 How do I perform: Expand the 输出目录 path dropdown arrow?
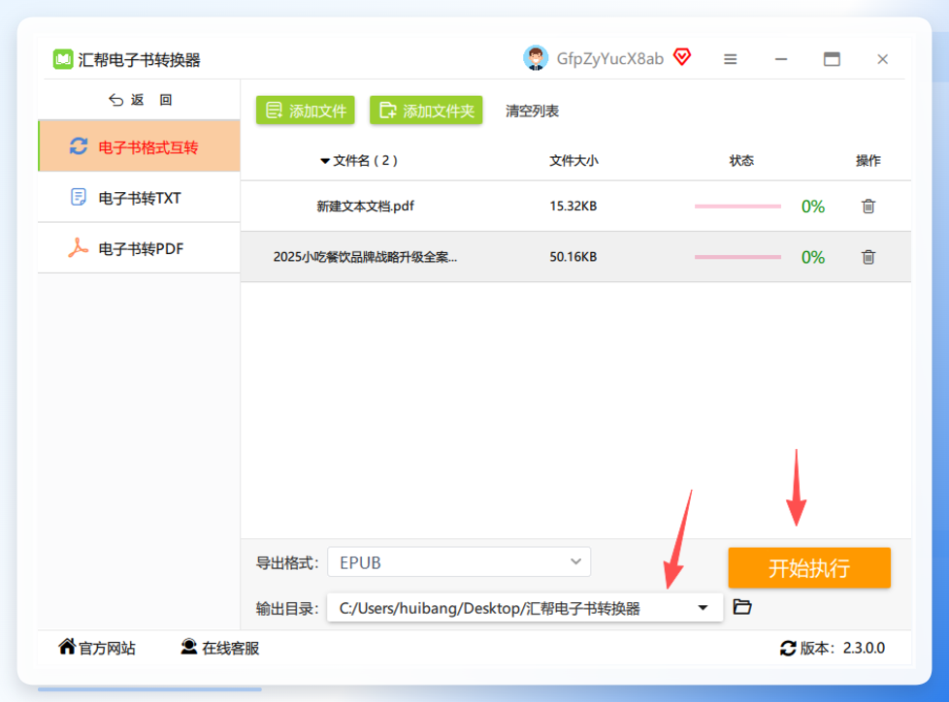pyautogui.click(x=703, y=608)
